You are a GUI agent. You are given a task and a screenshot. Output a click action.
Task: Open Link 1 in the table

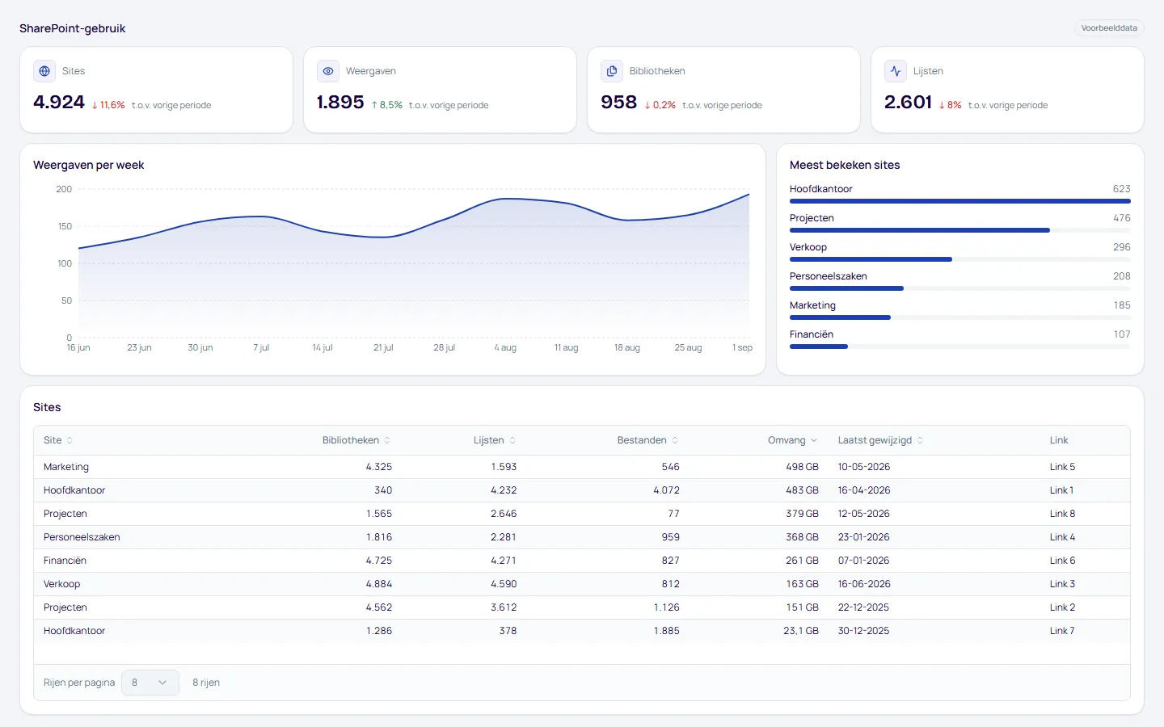[x=1061, y=490]
